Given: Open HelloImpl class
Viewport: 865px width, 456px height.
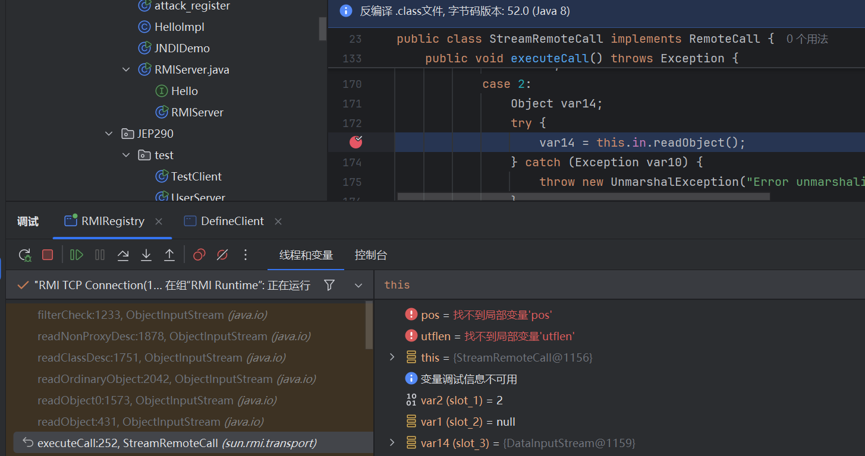Looking at the screenshot, I should click(x=180, y=27).
